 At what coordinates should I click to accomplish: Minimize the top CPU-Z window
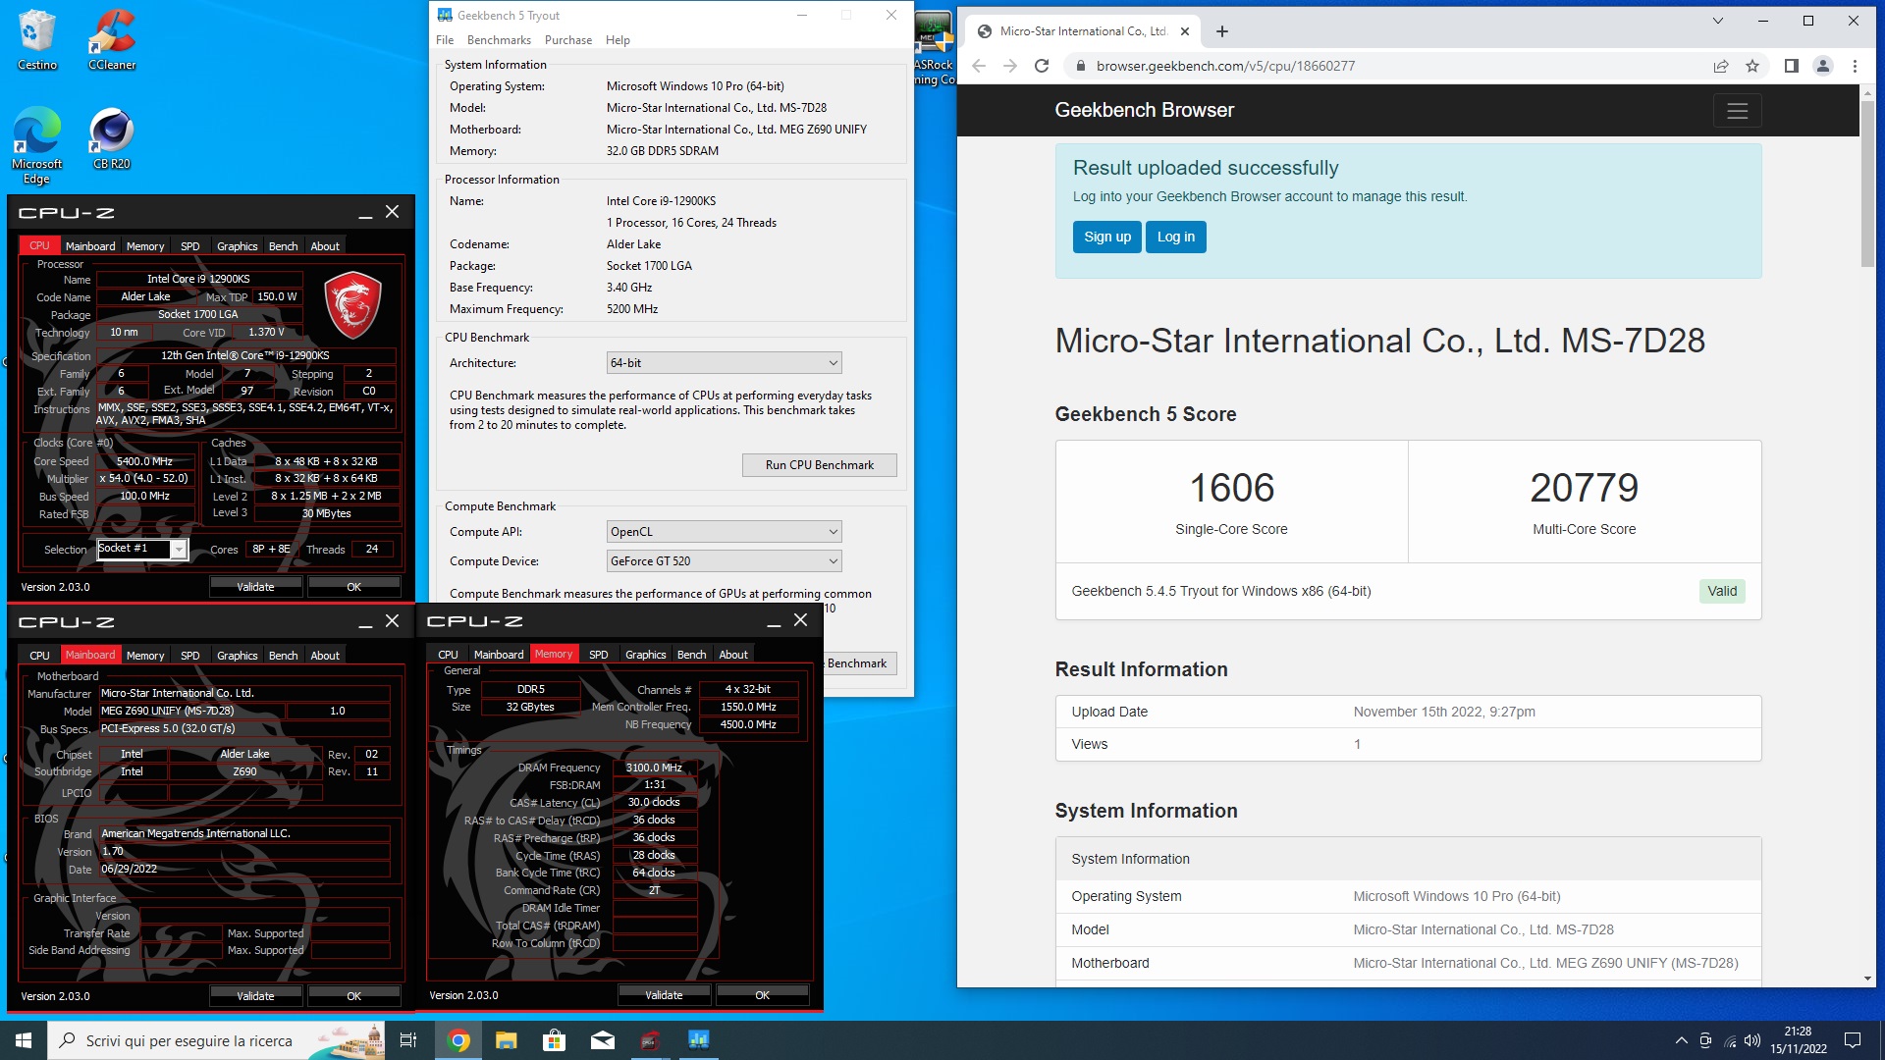[365, 213]
